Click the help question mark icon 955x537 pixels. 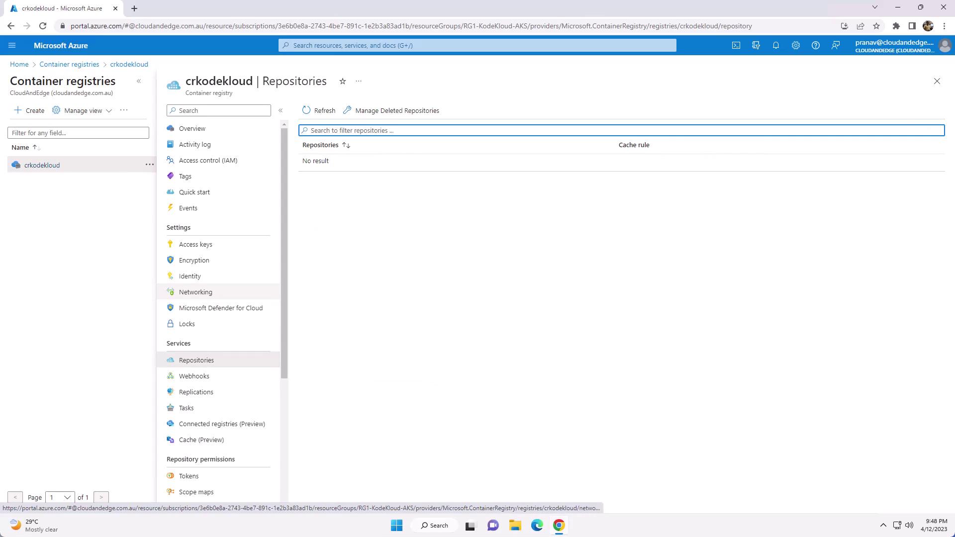coord(816,45)
